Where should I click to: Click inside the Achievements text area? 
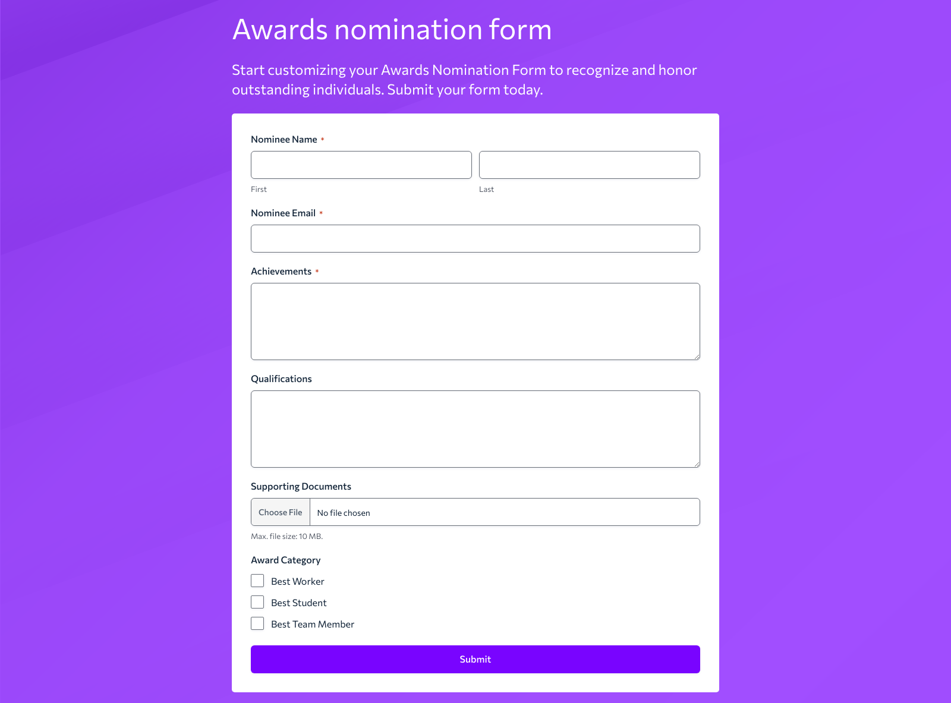pos(475,321)
